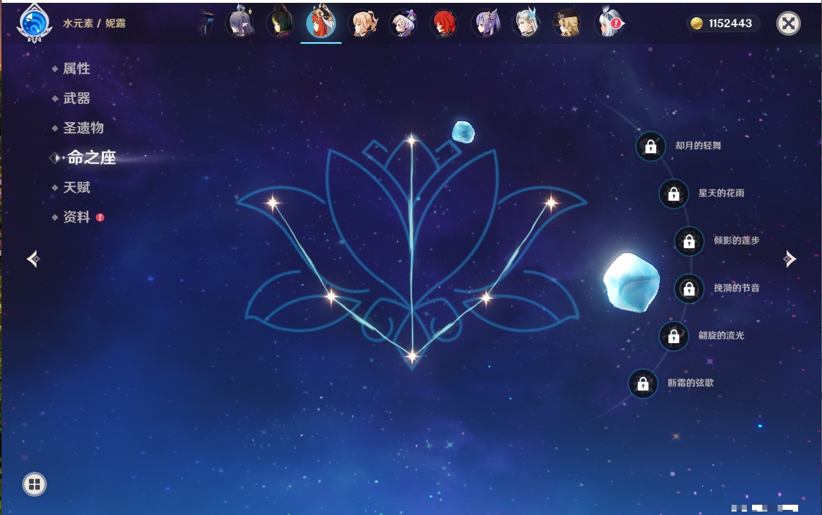Click the bottom star of the lotus constellation
Screen dimensions: 822x515
pyautogui.click(x=412, y=357)
